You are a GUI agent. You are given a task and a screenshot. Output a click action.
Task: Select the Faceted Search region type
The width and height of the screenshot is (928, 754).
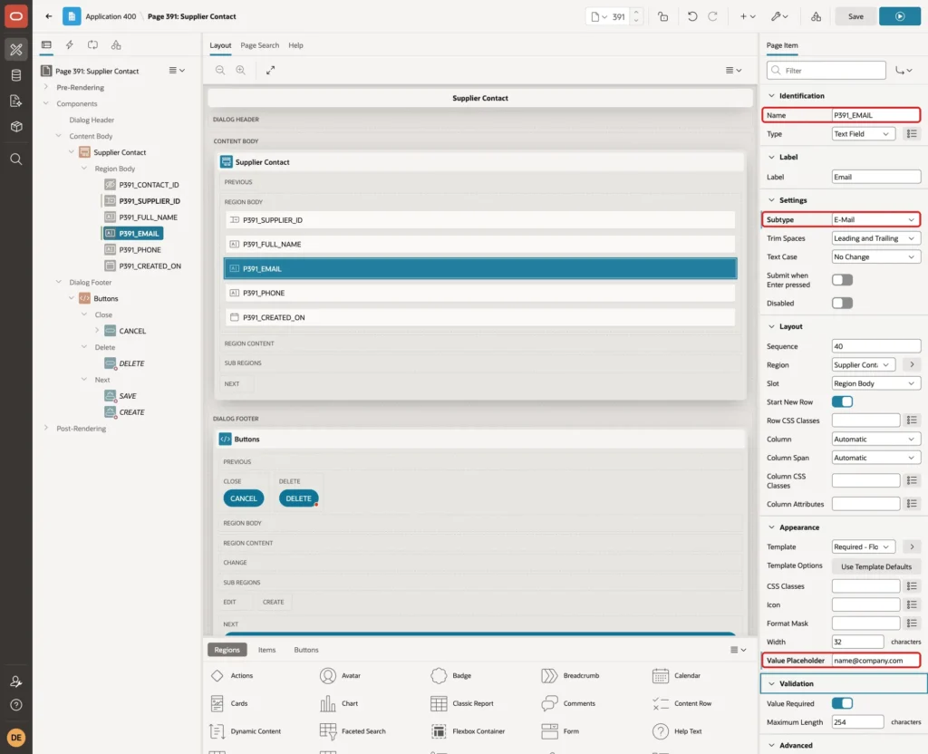click(353, 731)
